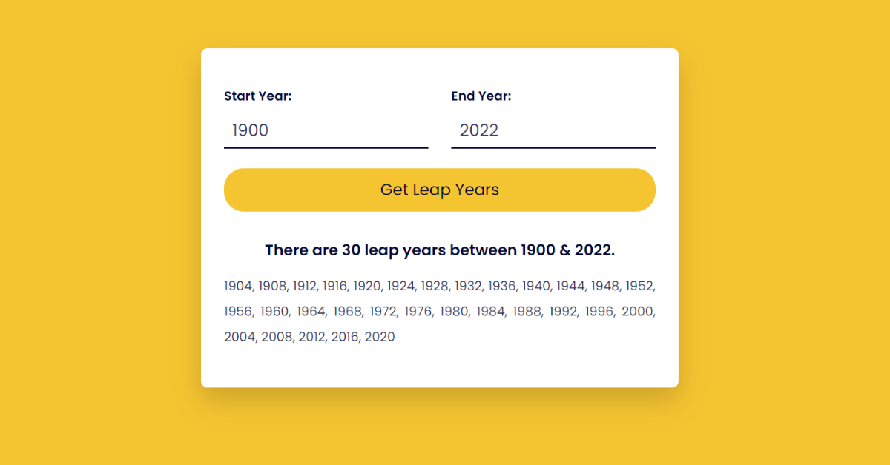Focus the Start Year input field

click(x=326, y=131)
